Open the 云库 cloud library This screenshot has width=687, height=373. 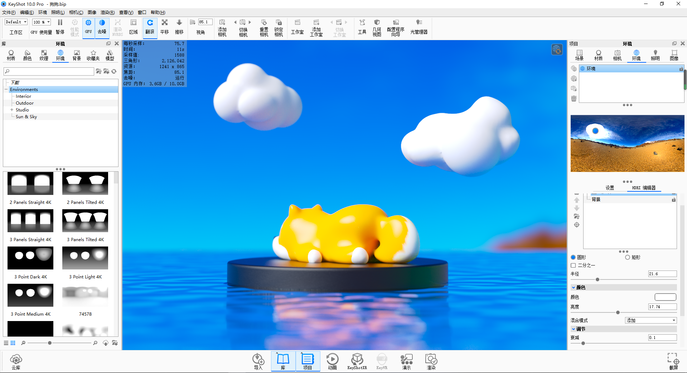[x=16, y=361]
